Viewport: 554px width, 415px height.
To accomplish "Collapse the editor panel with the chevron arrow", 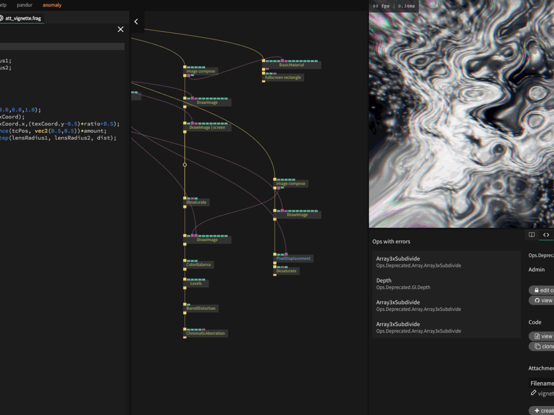I will [136, 22].
